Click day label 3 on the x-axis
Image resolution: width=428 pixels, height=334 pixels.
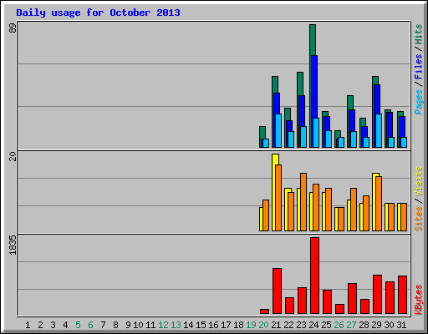[x=53, y=325]
